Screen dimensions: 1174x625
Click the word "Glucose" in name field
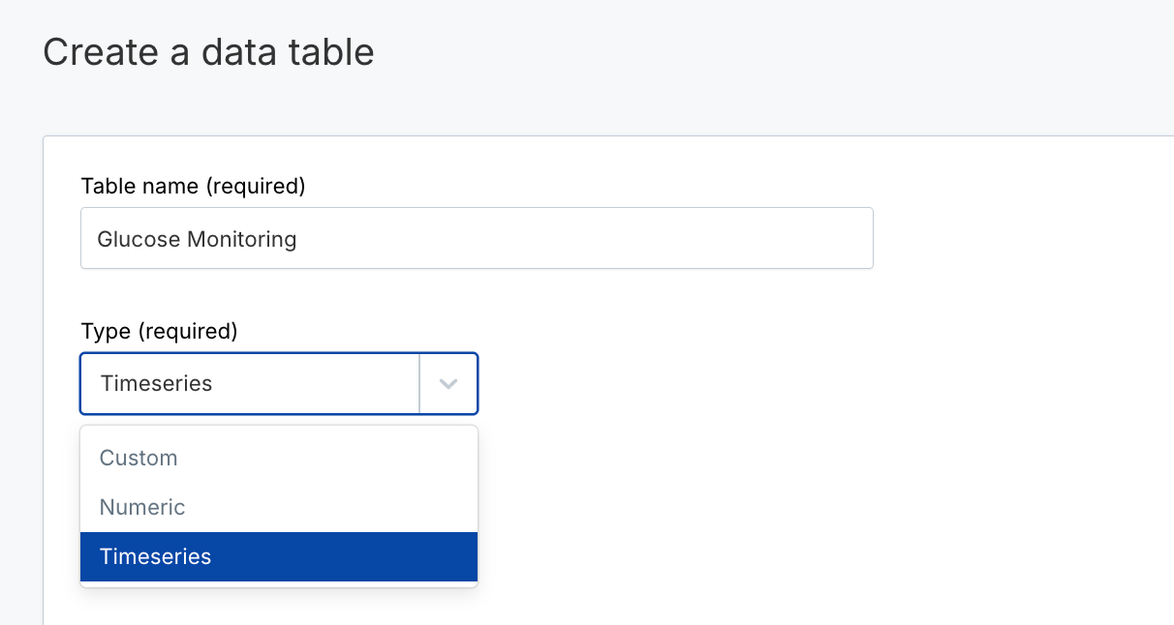(139, 238)
